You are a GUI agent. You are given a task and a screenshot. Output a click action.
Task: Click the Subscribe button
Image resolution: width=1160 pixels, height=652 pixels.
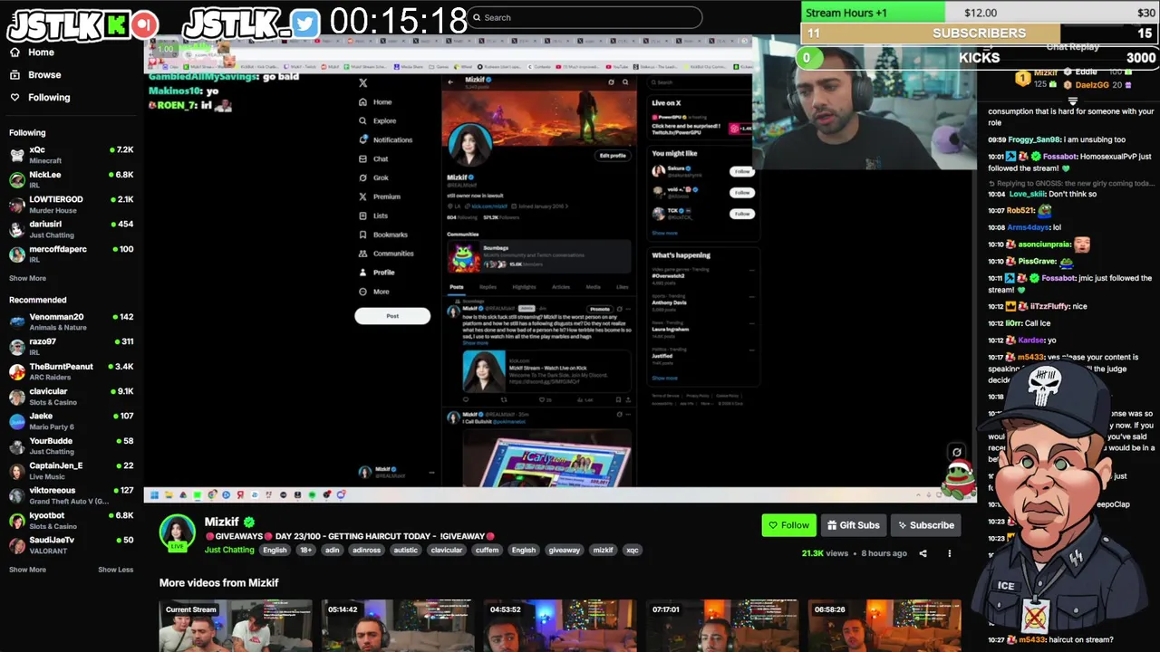[x=924, y=525]
